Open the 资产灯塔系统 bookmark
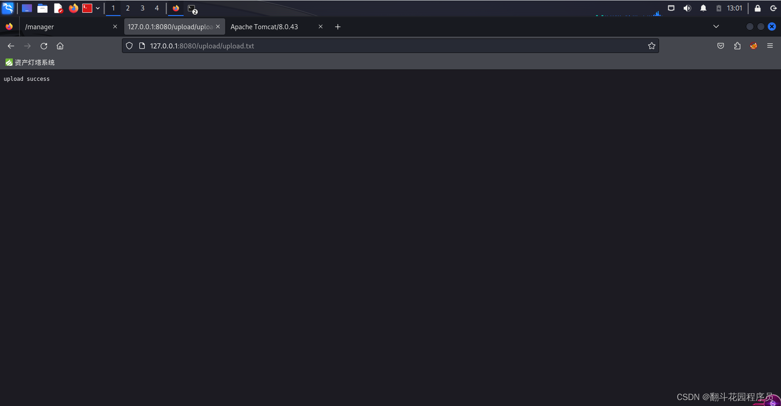This screenshot has height=406, width=781. coord(30,62)
